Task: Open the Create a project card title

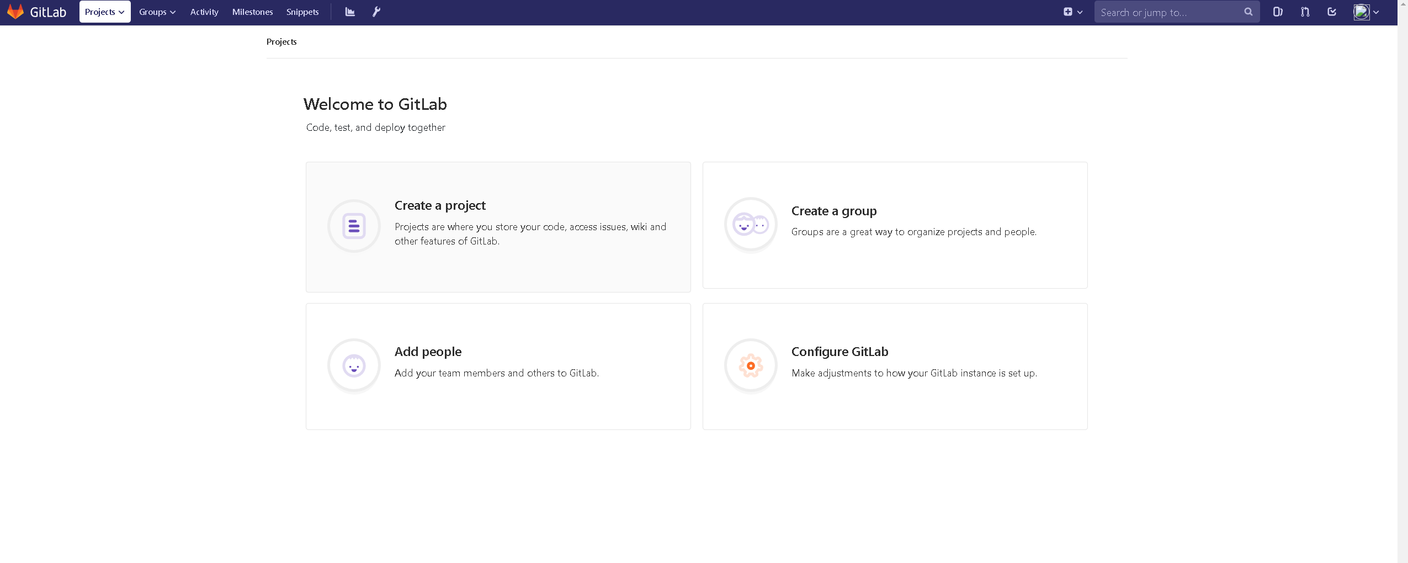Action: 440,205
